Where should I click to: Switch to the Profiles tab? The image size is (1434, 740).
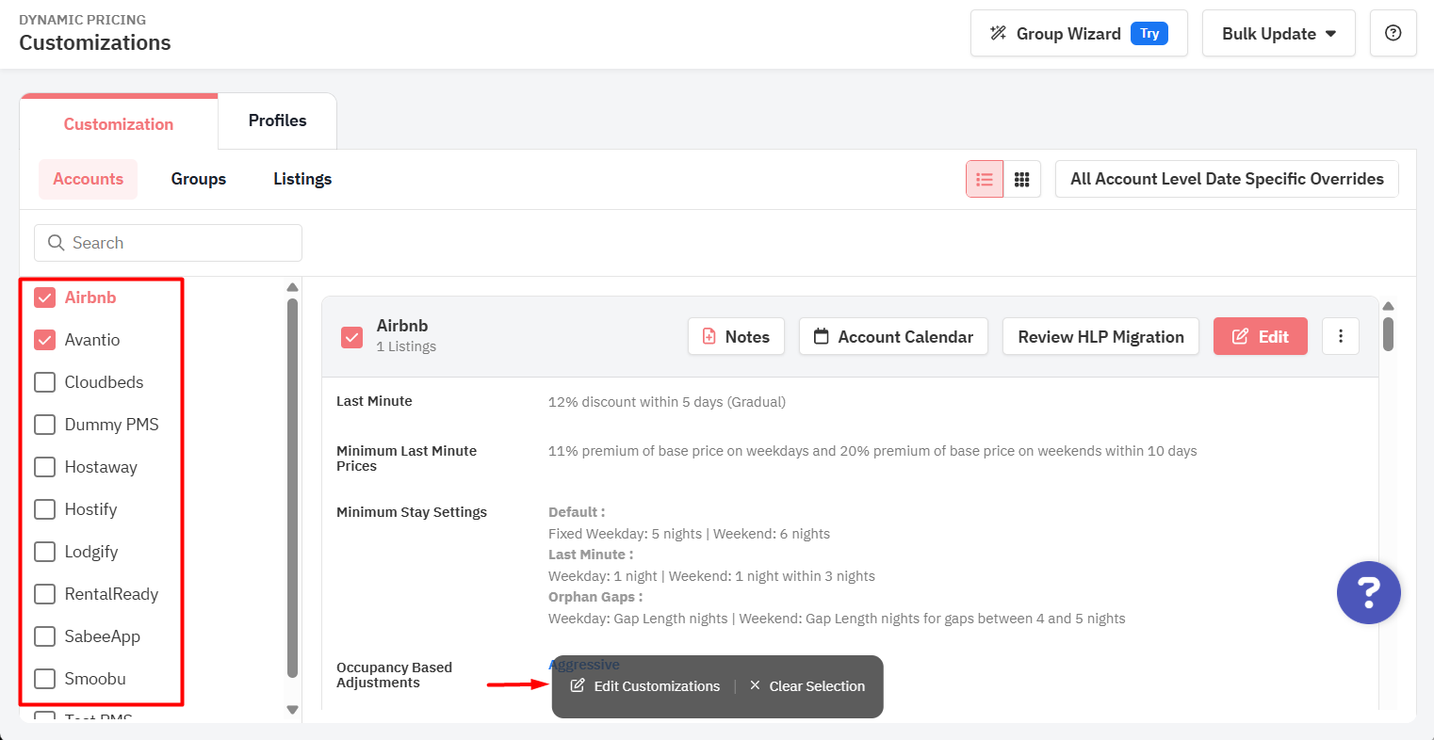277,121
